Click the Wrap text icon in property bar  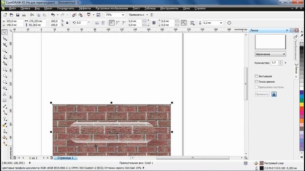click(192, 23)
